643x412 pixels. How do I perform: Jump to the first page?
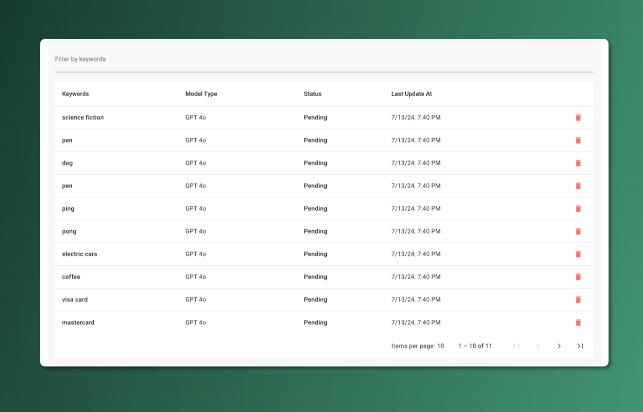[x=517, y=346]
